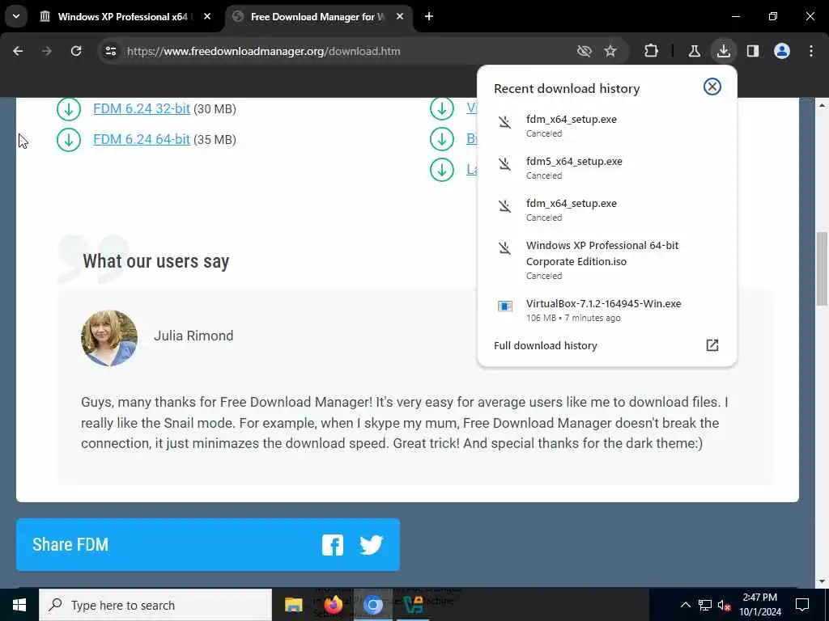Close the Free Download Manager tab
The height and width of the screenshot is (621, 829).
click(x=400, y=16)
